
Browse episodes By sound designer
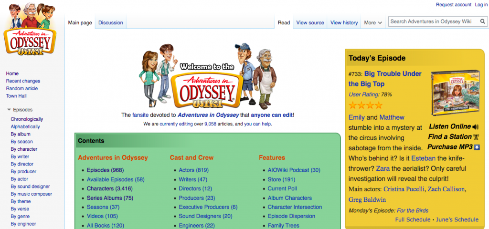click(30, 187)
